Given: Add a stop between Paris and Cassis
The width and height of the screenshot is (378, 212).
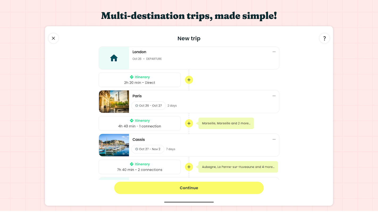Looking at the screenshot, I should pyautogui.click(x=189, y=123).
